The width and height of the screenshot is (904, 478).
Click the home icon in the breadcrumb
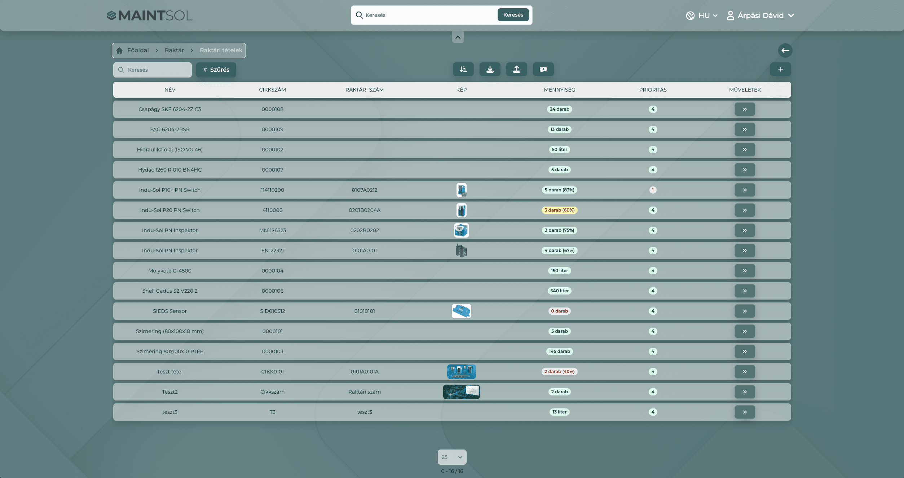click(x=119, y=50)
